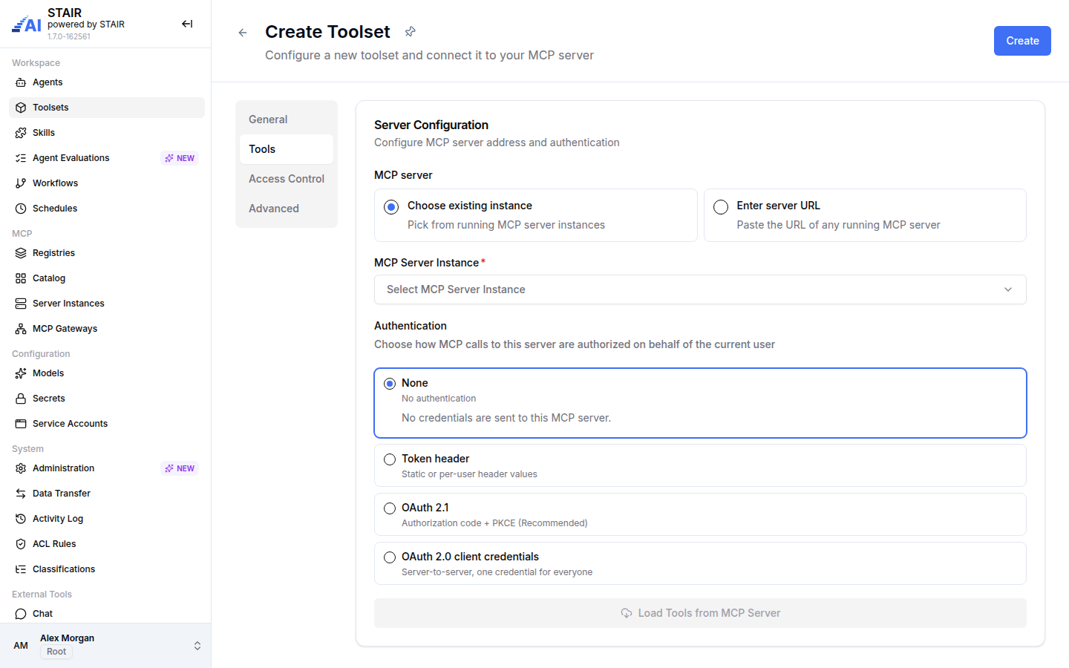The width and height of the screenshot is (1069, 668).
Task: Pin the Create Toolset page
Action: (410, 31)
